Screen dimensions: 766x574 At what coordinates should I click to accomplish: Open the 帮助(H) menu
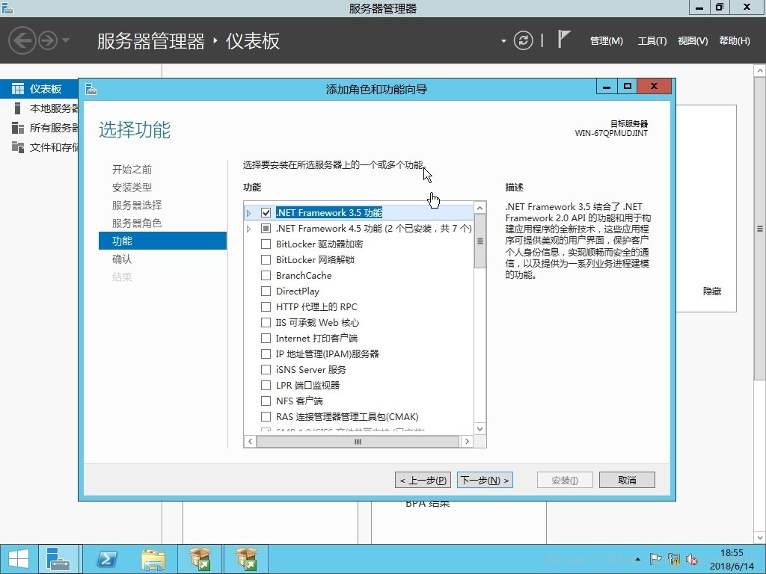pos(735,41)
